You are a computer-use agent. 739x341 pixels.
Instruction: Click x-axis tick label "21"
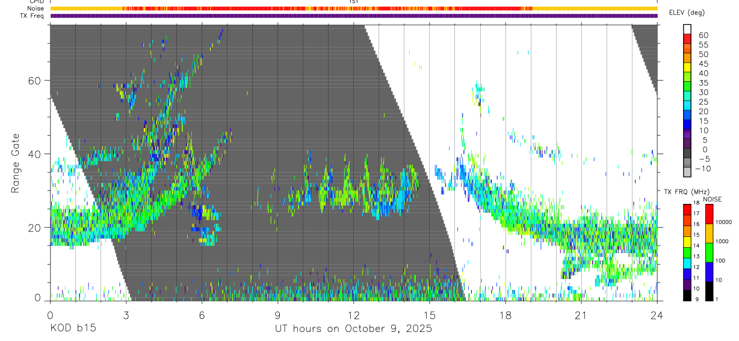581,315
